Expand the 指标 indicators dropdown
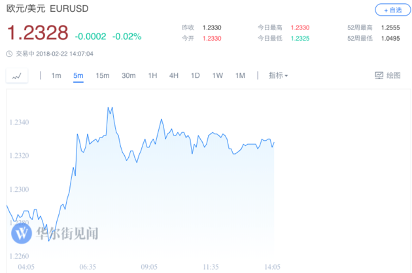 (278, 76)
